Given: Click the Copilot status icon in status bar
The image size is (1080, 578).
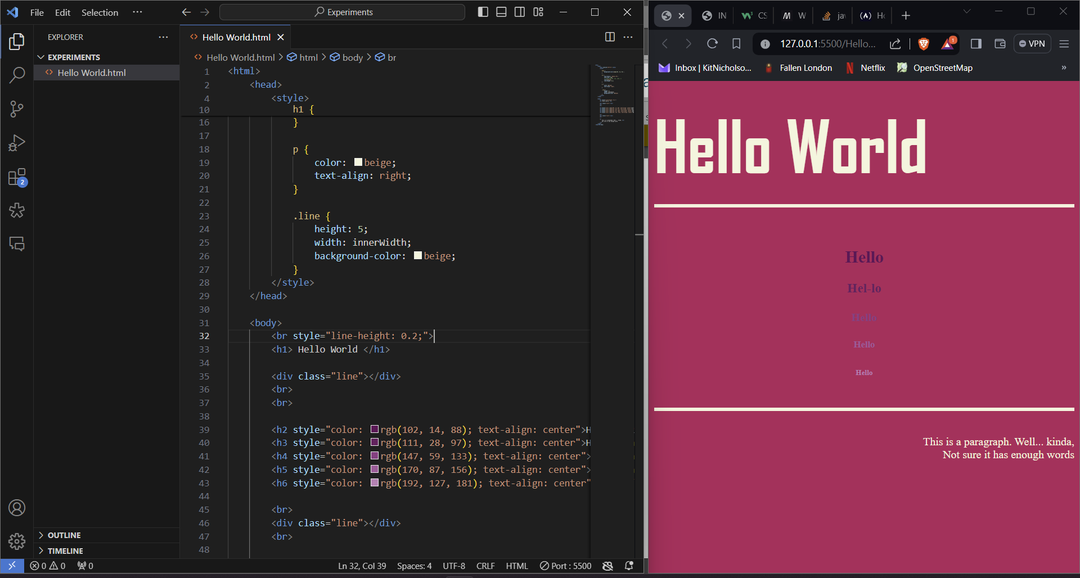Looking at the screenshot, I should (x=607, y=566).
